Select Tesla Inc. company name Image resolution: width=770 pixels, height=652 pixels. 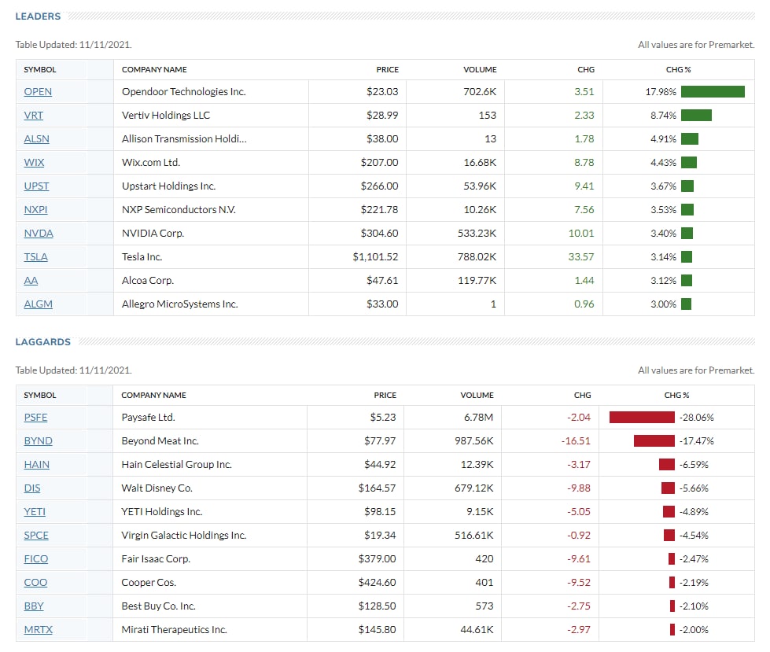(142, 256)
